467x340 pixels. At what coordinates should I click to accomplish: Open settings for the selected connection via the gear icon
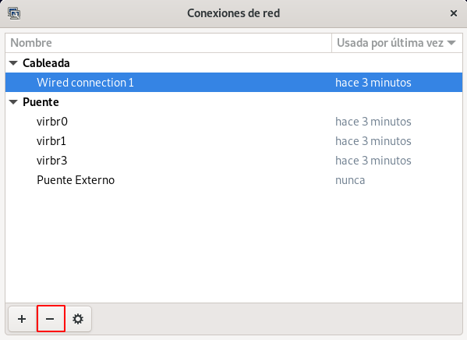point(78,319)
